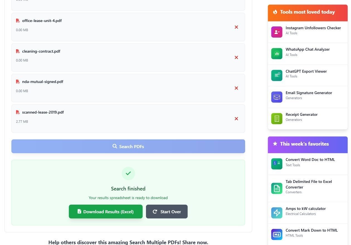Open the Convert Mark Down to HTML icon
The width and height of the screenshot is (351, 245).
[x=277, y=234]
